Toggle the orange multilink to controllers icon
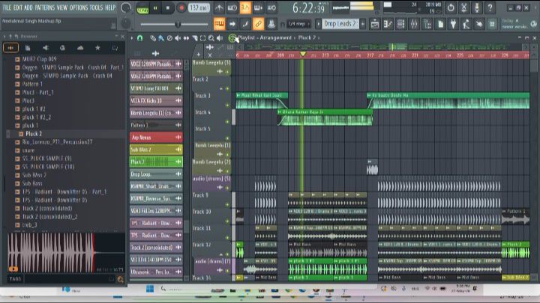The image size is (540, 303). tap(258, 24)
